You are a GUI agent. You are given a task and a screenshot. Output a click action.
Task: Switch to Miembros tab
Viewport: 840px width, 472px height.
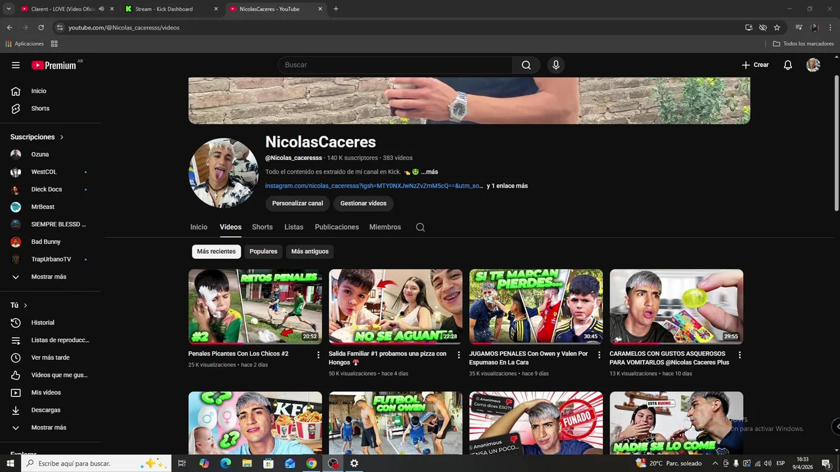click(x=385, y=227)
